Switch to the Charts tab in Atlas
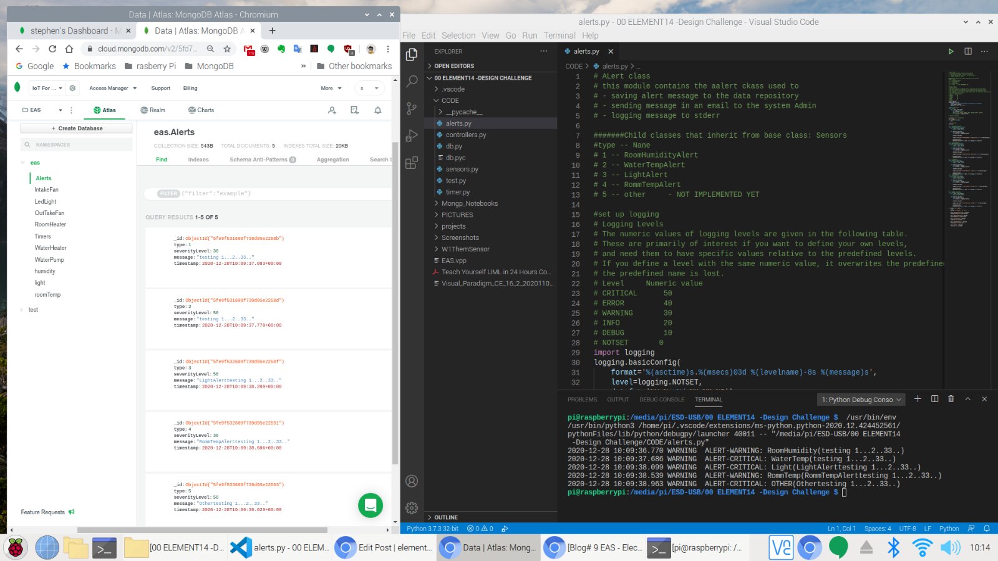 tap(201, 110)
